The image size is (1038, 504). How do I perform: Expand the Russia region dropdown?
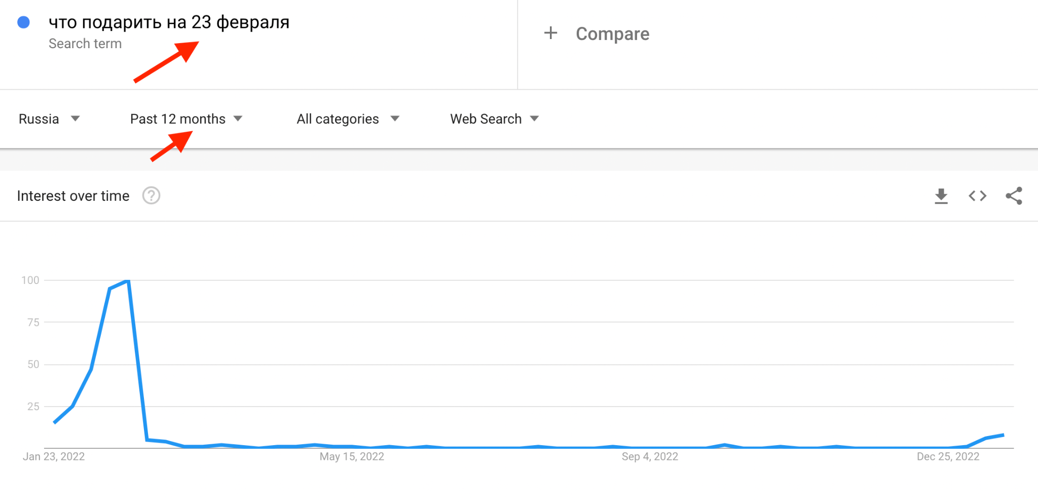click(x=49, y=119)
